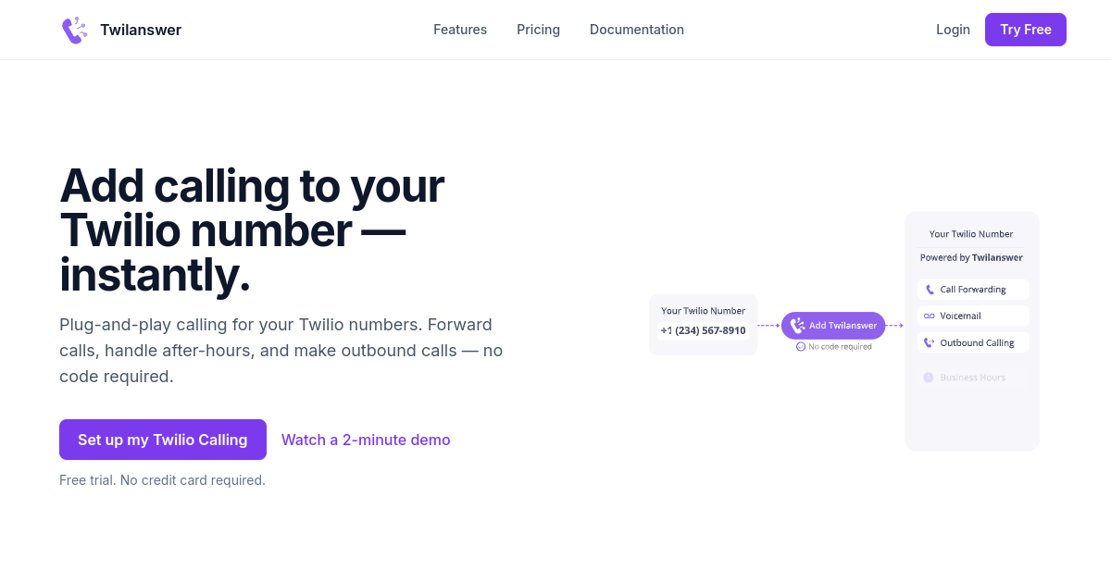Click the checkmark icon beside No code required

coord(801,346)
